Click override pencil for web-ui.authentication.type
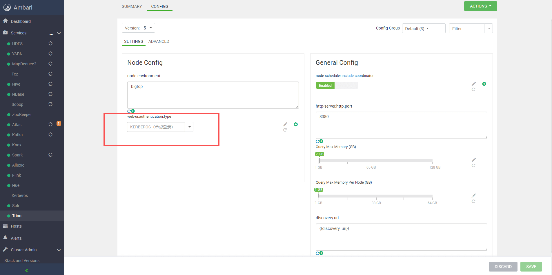 (x=285, y=124)
